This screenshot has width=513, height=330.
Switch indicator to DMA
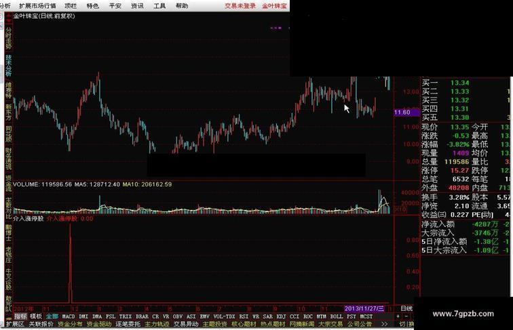click(x=97, y=316)
